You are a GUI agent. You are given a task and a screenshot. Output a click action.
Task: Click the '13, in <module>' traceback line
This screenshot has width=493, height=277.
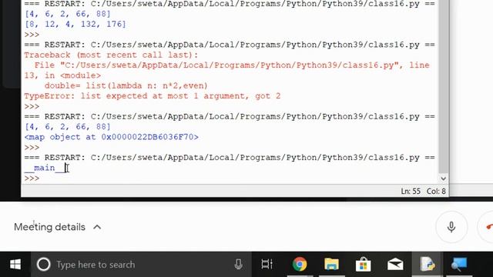click(62, 75)
